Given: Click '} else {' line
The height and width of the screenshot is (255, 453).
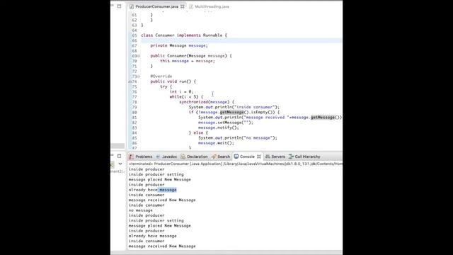Looking at the screenshot, I should pos(198,132).
